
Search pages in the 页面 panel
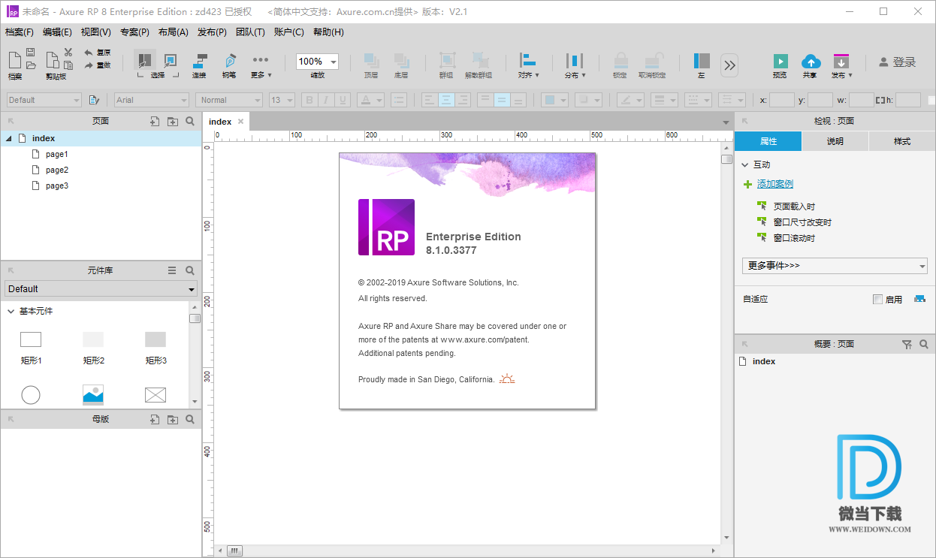tap(190, 121)
